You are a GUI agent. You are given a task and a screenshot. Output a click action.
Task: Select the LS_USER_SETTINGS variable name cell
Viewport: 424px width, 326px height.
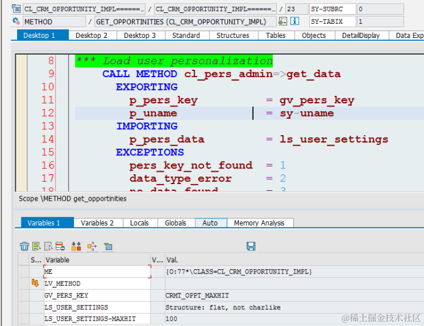pos(97,307)
